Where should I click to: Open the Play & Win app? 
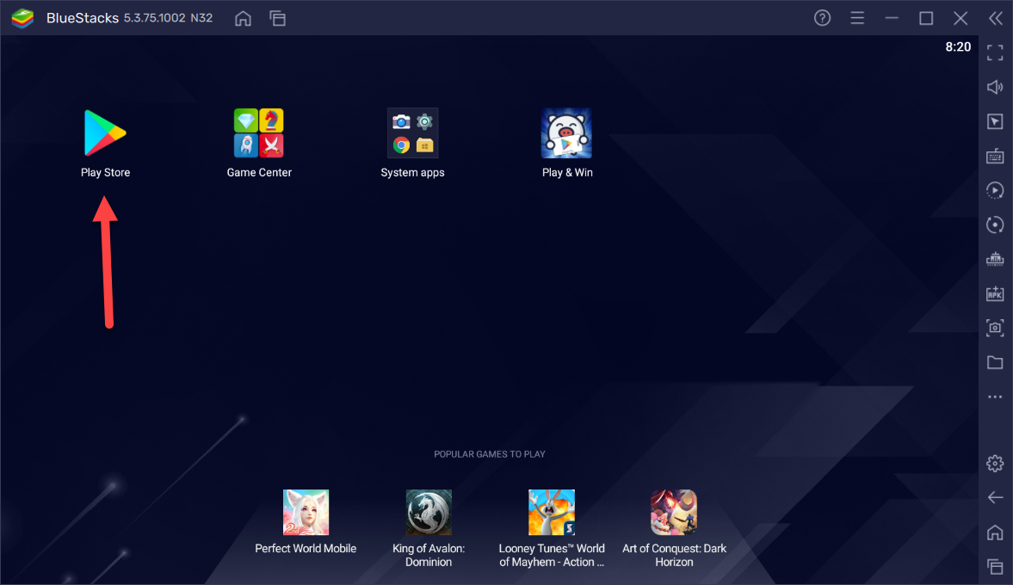(x=566, y=133)
